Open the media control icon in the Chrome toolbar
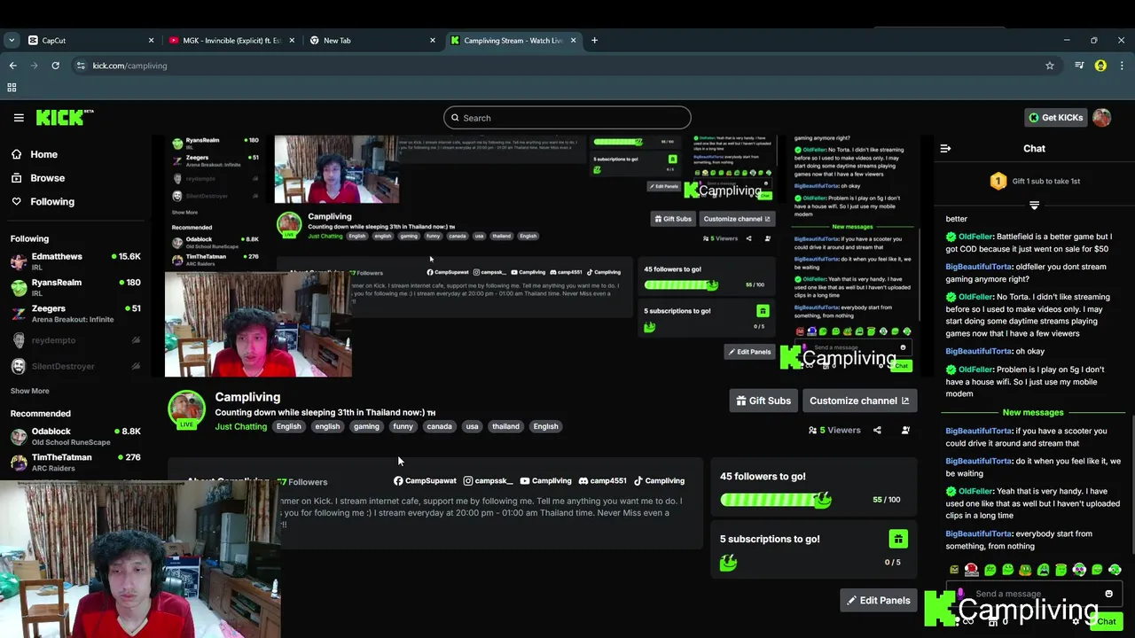The height and width of the screenshot is (638, 1135). point(1079,66)
